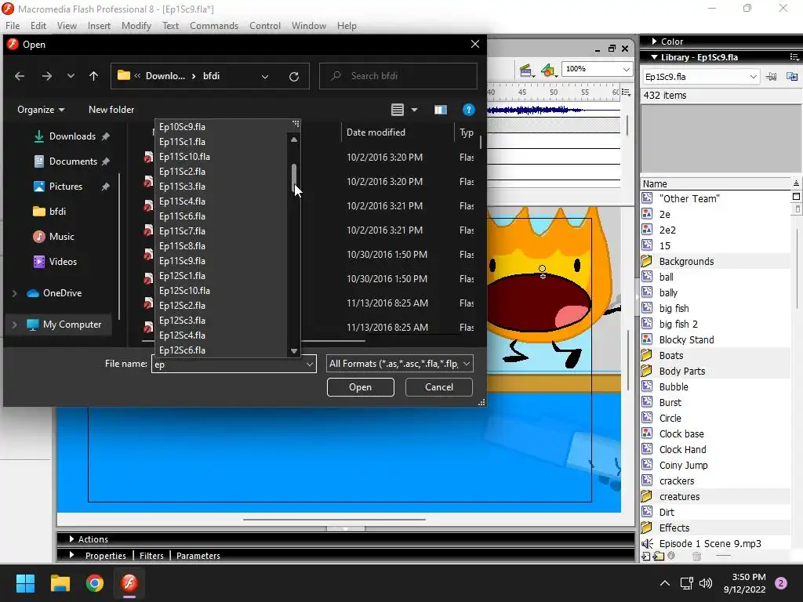This screenshot has height=602, width=803.
Task: Click the autocomplete list scrollbar thumb
Action: pyautogui.click(x=294, y=178)
